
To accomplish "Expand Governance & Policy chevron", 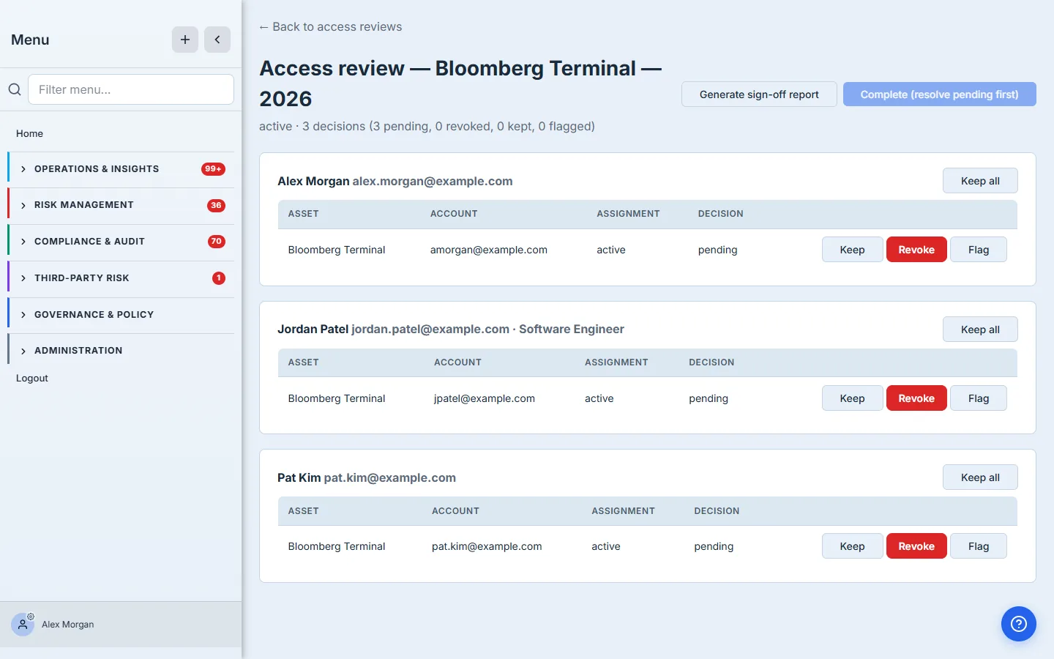I will click(23, 315).
